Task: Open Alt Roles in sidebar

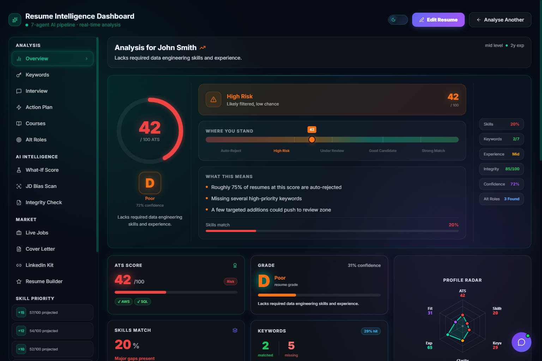Action: (x=53, y=140)
